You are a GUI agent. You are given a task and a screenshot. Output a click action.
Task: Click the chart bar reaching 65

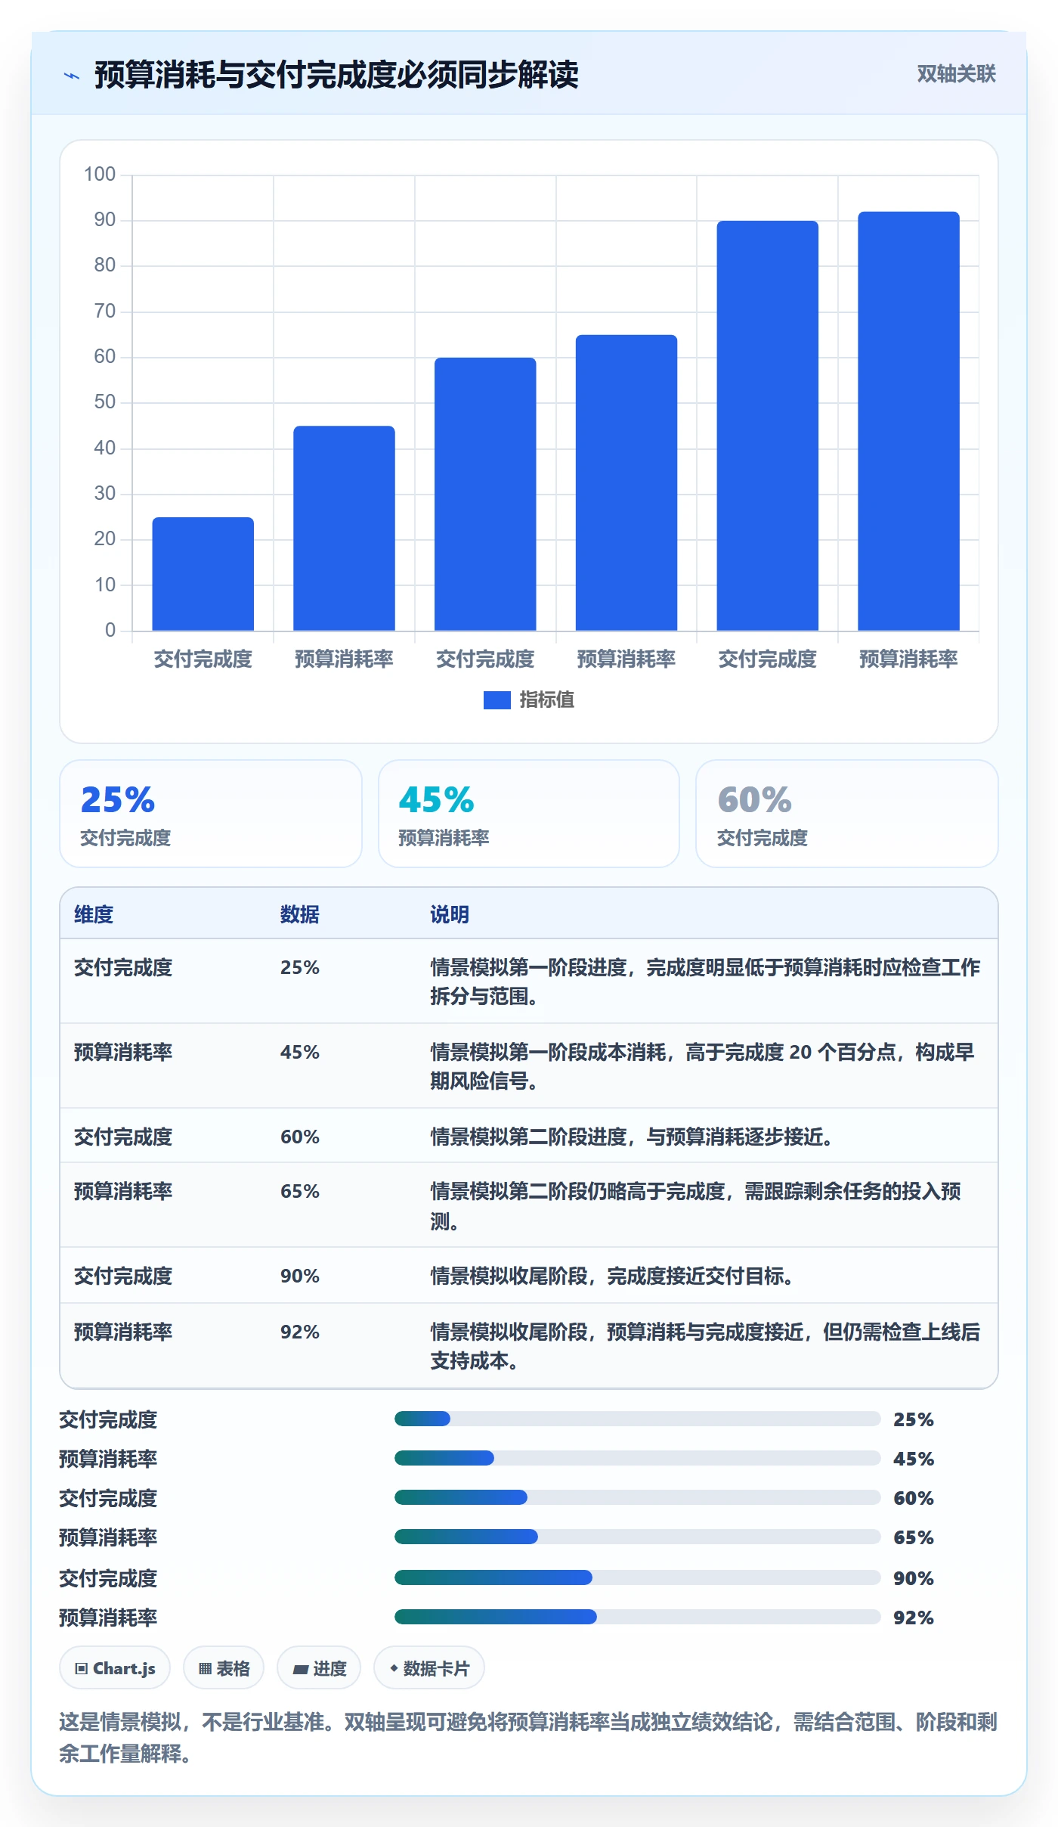pyautogui.click(x=626, y=482)
